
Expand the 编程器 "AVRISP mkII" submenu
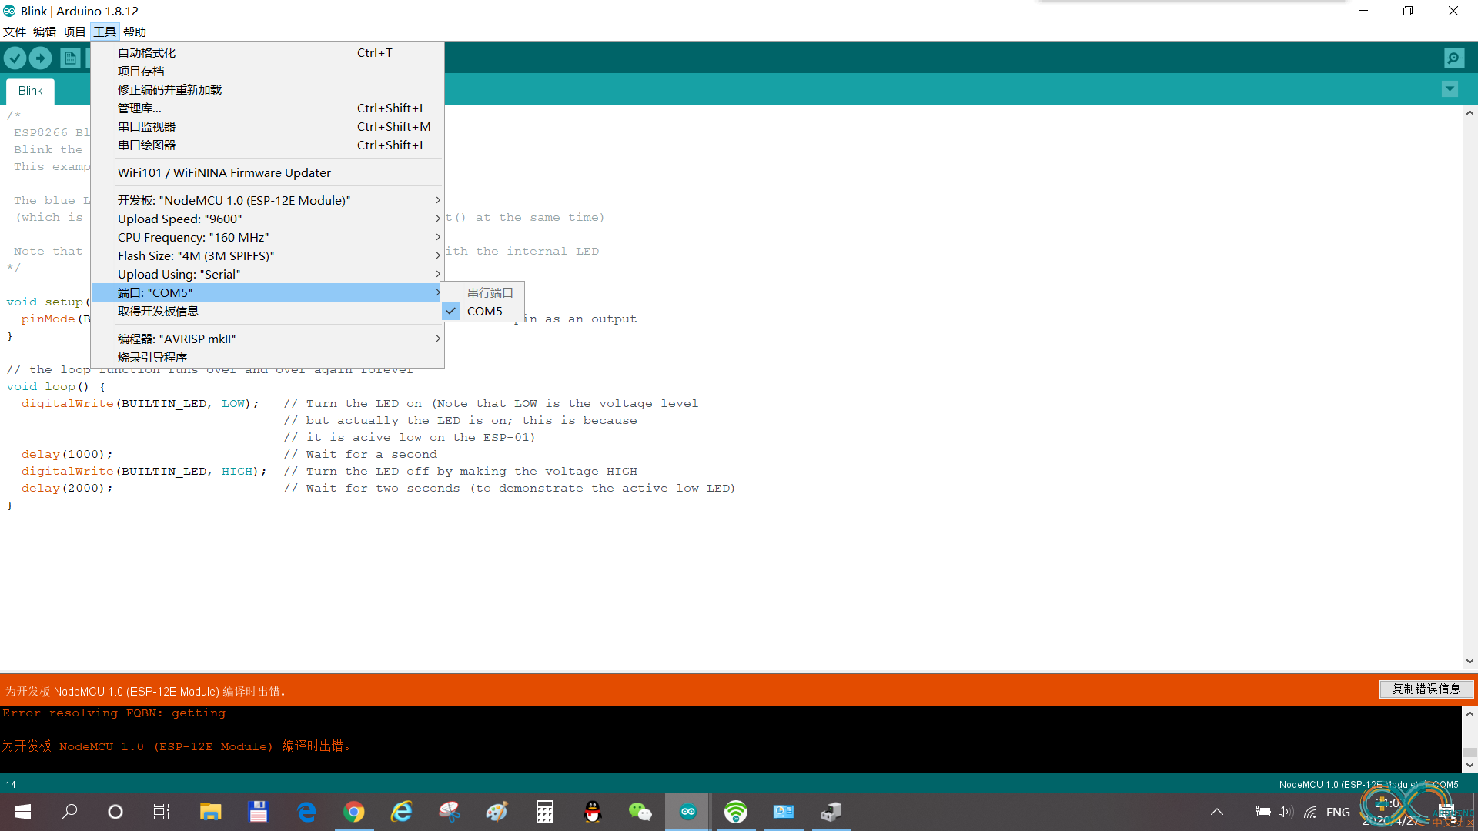coord(267,339)
